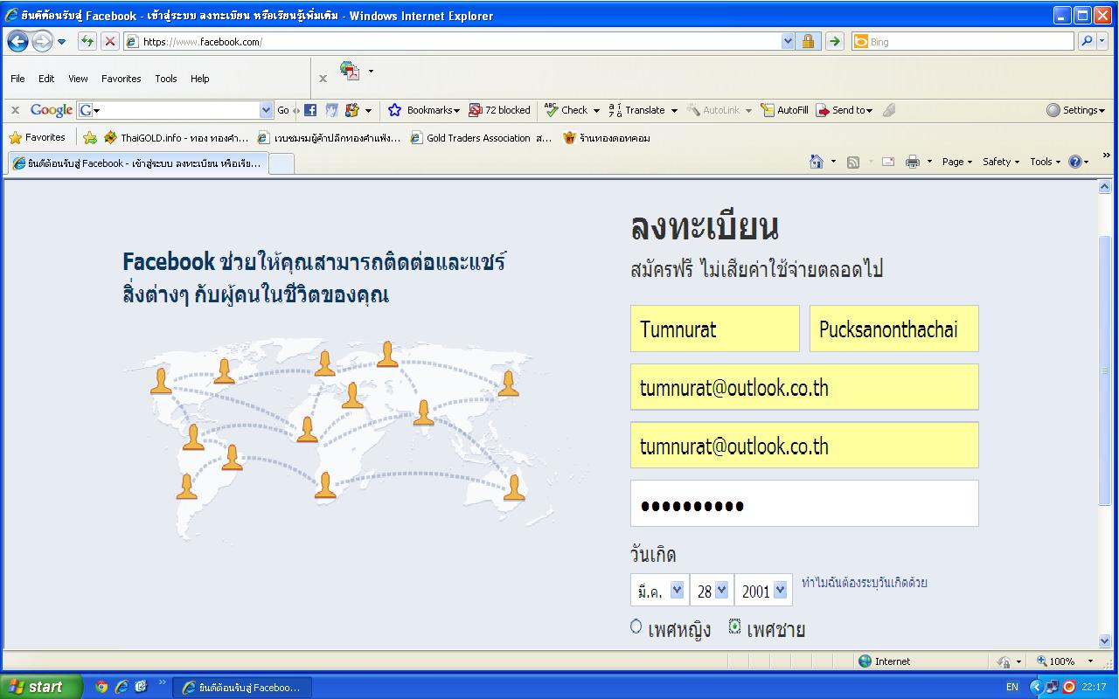Click the 72 blocked popup blocker button
The height and width of the screenshot is (699, 1119).
coord(500,110)
